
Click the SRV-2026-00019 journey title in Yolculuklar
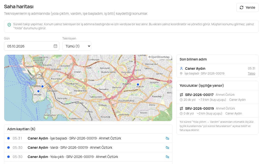tap(199, 108)
